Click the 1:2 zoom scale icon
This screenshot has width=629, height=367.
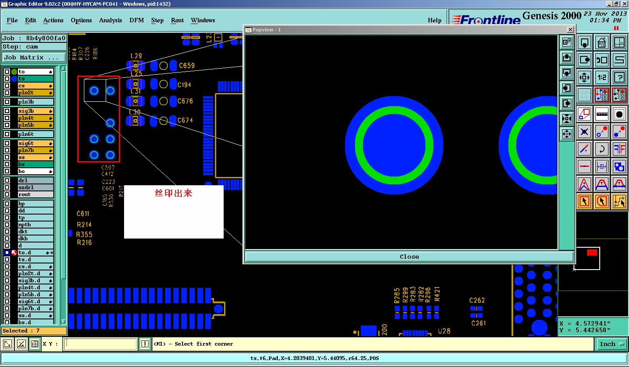tap(601, 77)
